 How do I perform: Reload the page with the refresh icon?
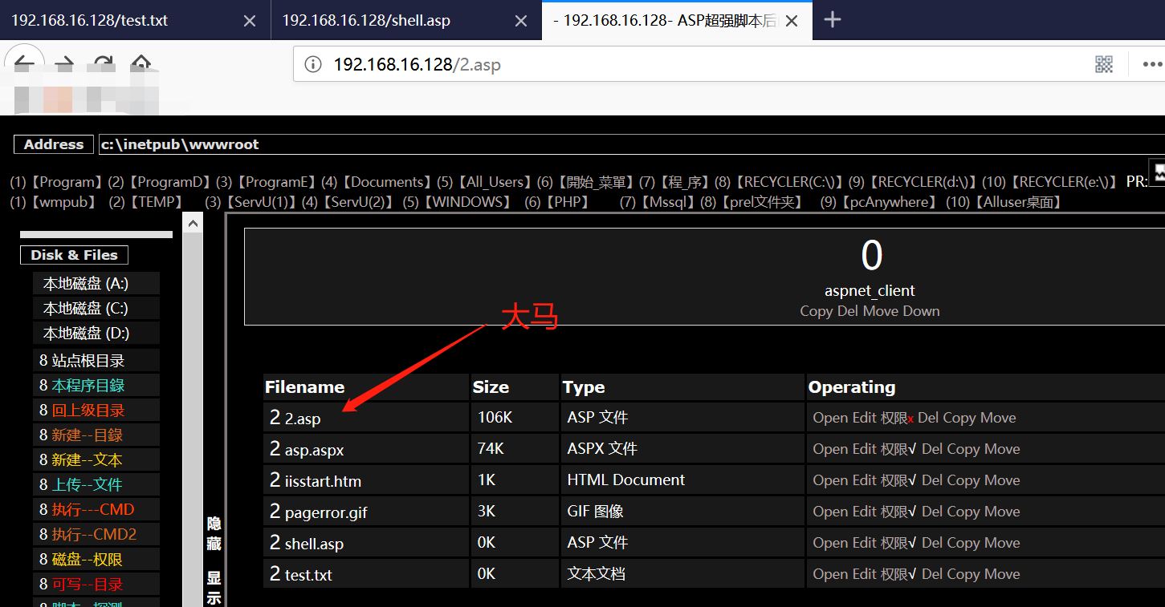point(103,63)
